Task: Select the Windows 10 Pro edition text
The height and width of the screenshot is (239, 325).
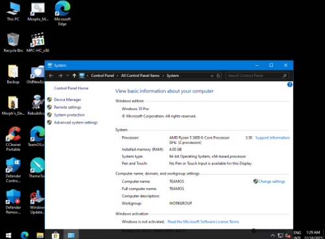Action: coord(135,109)
